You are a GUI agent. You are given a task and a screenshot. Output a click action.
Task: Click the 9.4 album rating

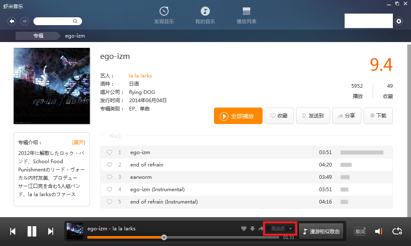[381, 65]
